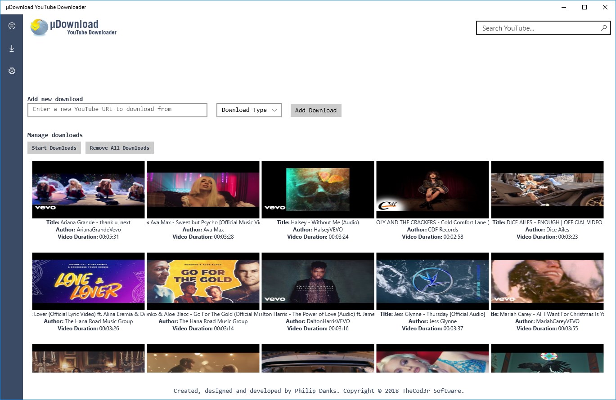Click author text 'CDF Records'
The width and height of the screenshot is (616, 400).
tap(443, 230)
